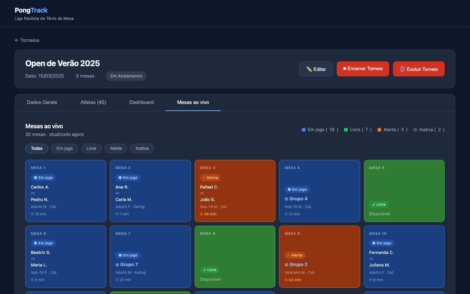470x294 pixels.
Task: Click the clock icon beside 22 min
Action: [x=117, y=280]
